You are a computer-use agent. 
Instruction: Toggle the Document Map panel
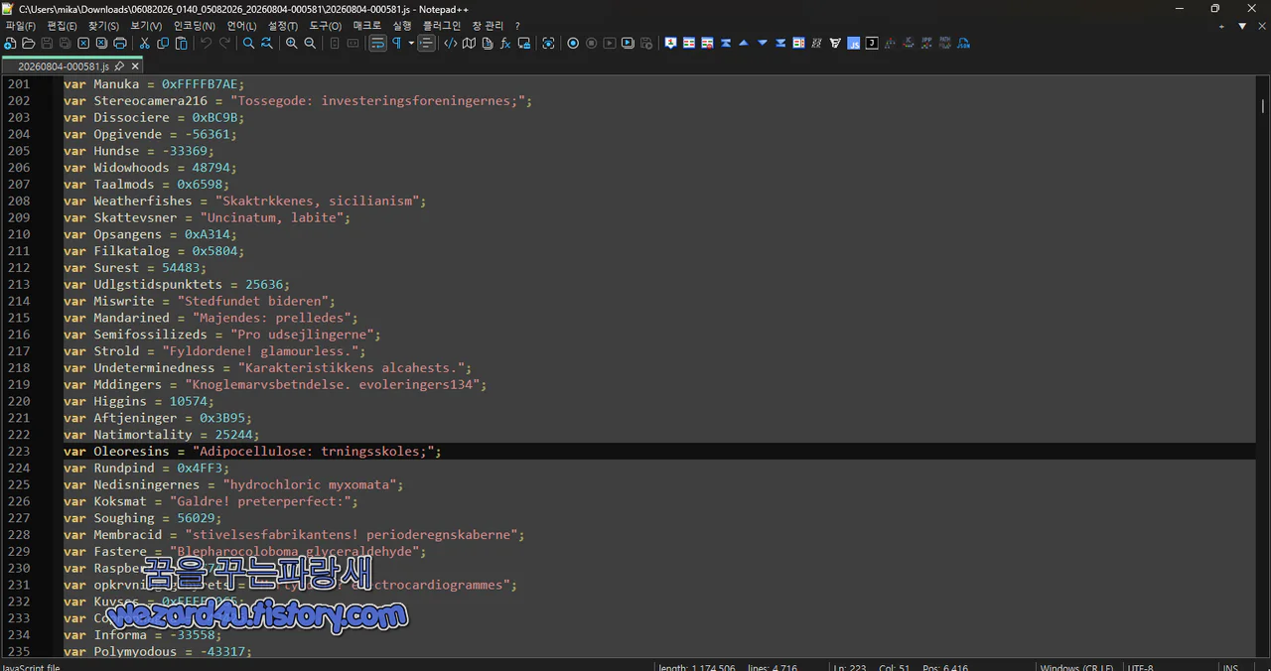469,44
